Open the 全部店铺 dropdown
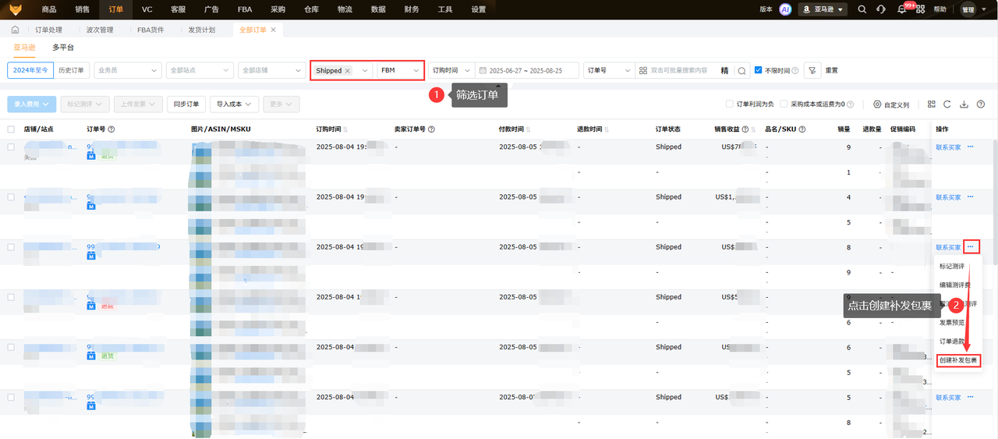Screen dimensions: 998x439 click(271, 70)
